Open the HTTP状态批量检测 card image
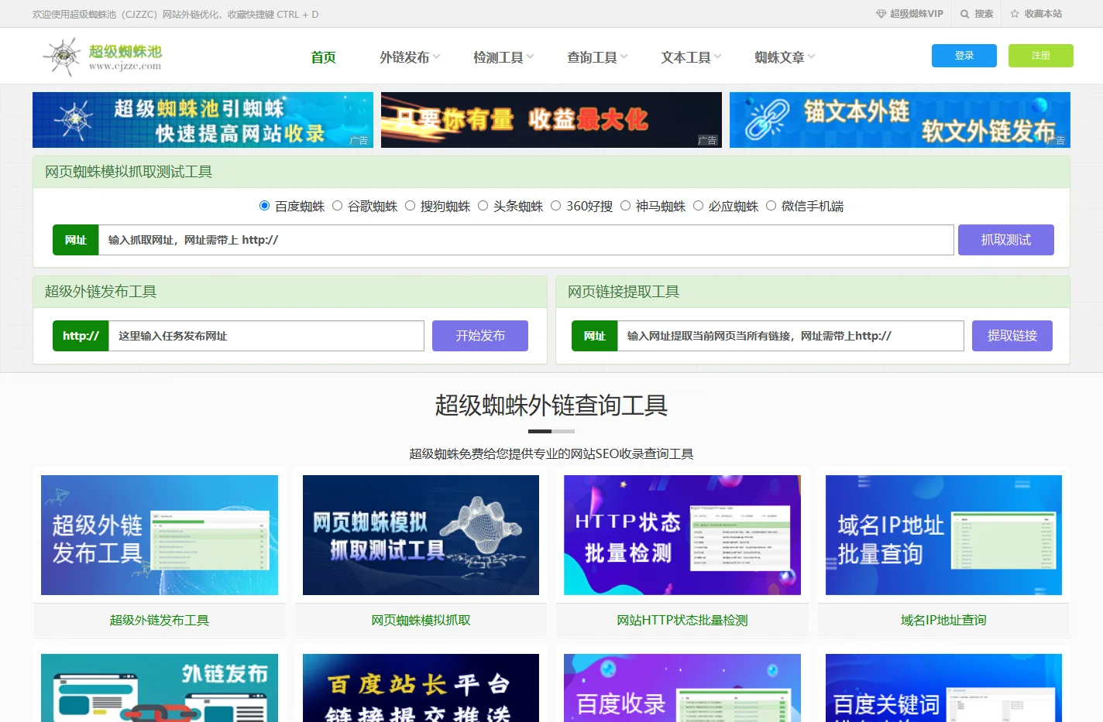The image size is (1103, 722). point(682,535)
